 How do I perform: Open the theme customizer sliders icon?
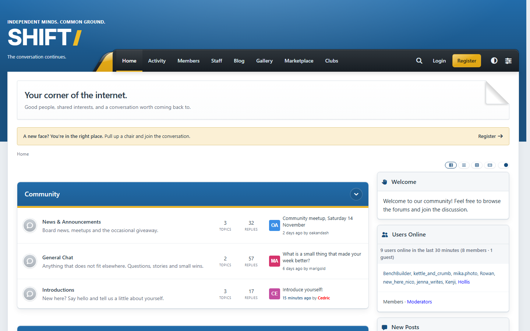(508, 61)
